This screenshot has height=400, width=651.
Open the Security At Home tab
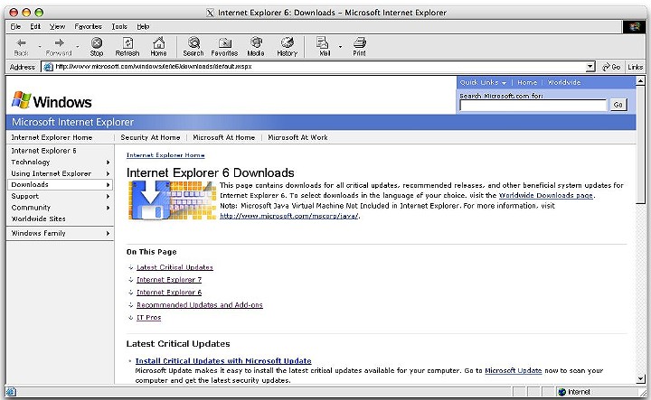coord(150,137)
